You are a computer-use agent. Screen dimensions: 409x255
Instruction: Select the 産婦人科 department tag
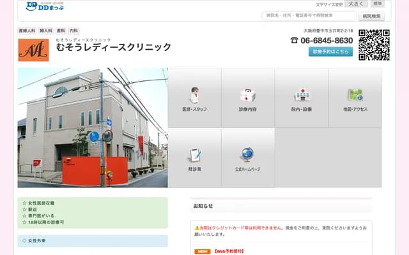27,31
